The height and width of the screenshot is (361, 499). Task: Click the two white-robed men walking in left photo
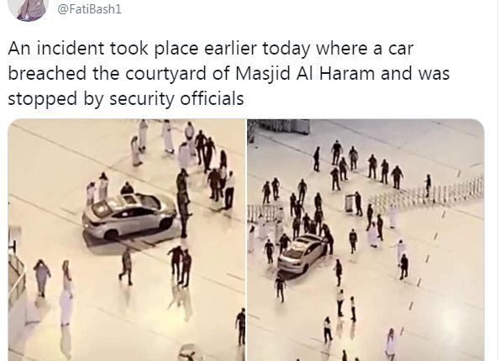click(x=54, y=291)
